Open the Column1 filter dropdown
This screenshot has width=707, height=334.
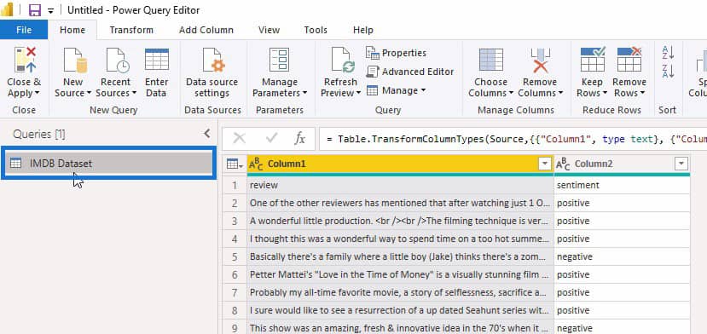545,164
